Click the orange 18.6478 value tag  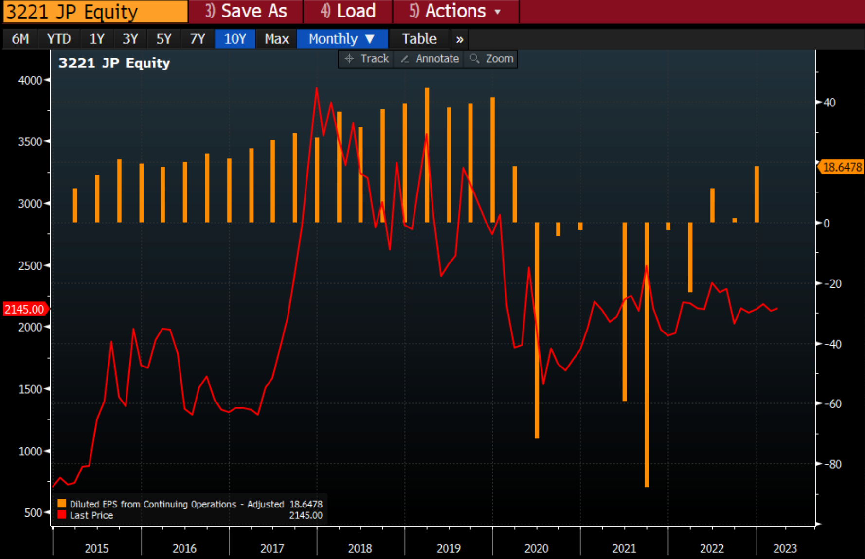[x=842, y=167]
